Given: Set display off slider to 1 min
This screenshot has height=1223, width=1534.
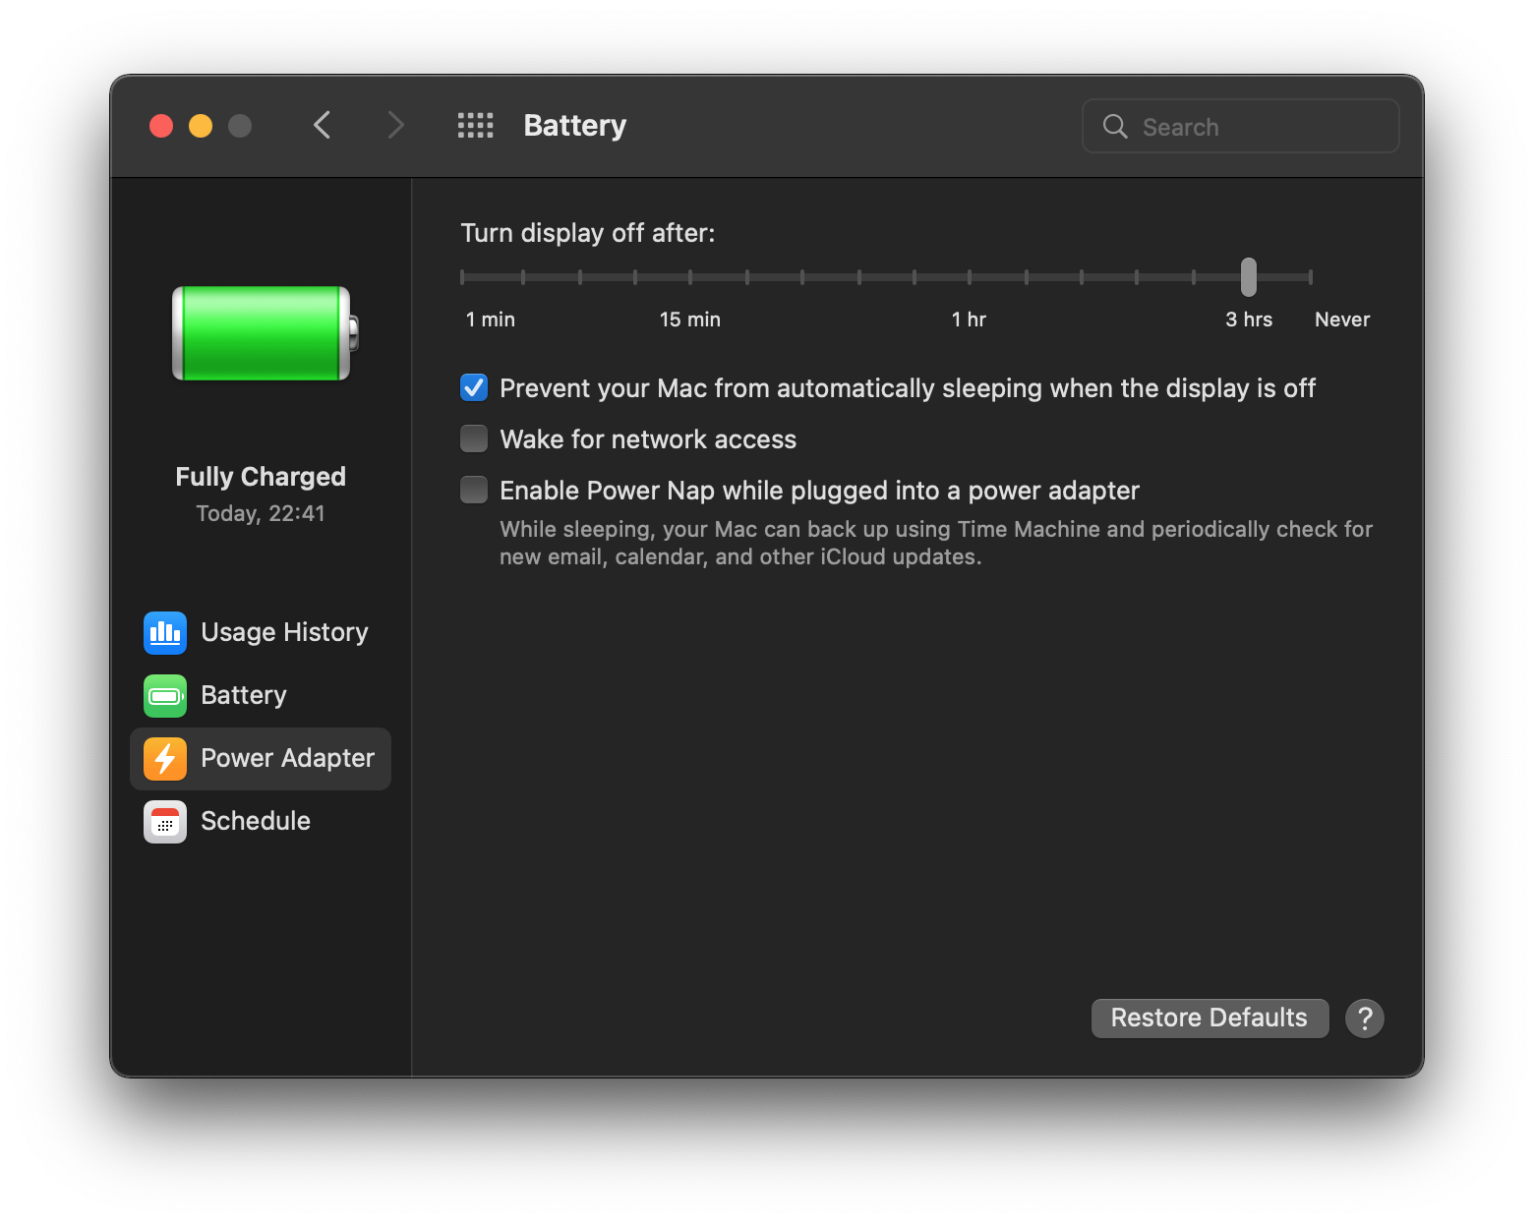Looking at the screenshot, I should pyautogui.click(x=462, y=277).
